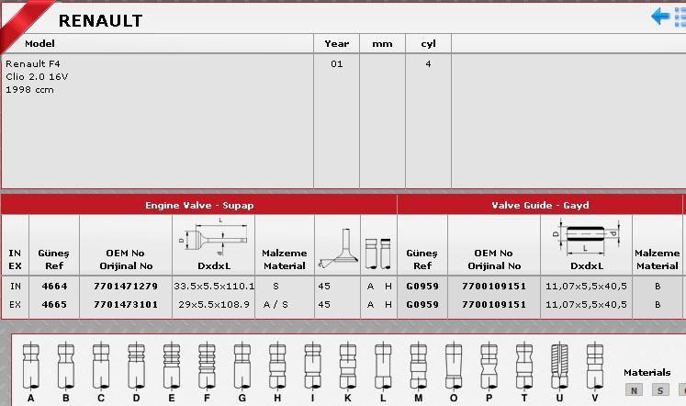The height and width of the screenshot is (406, 686).
Task: Select valve stem tip type C
Action: pos(101,372)
